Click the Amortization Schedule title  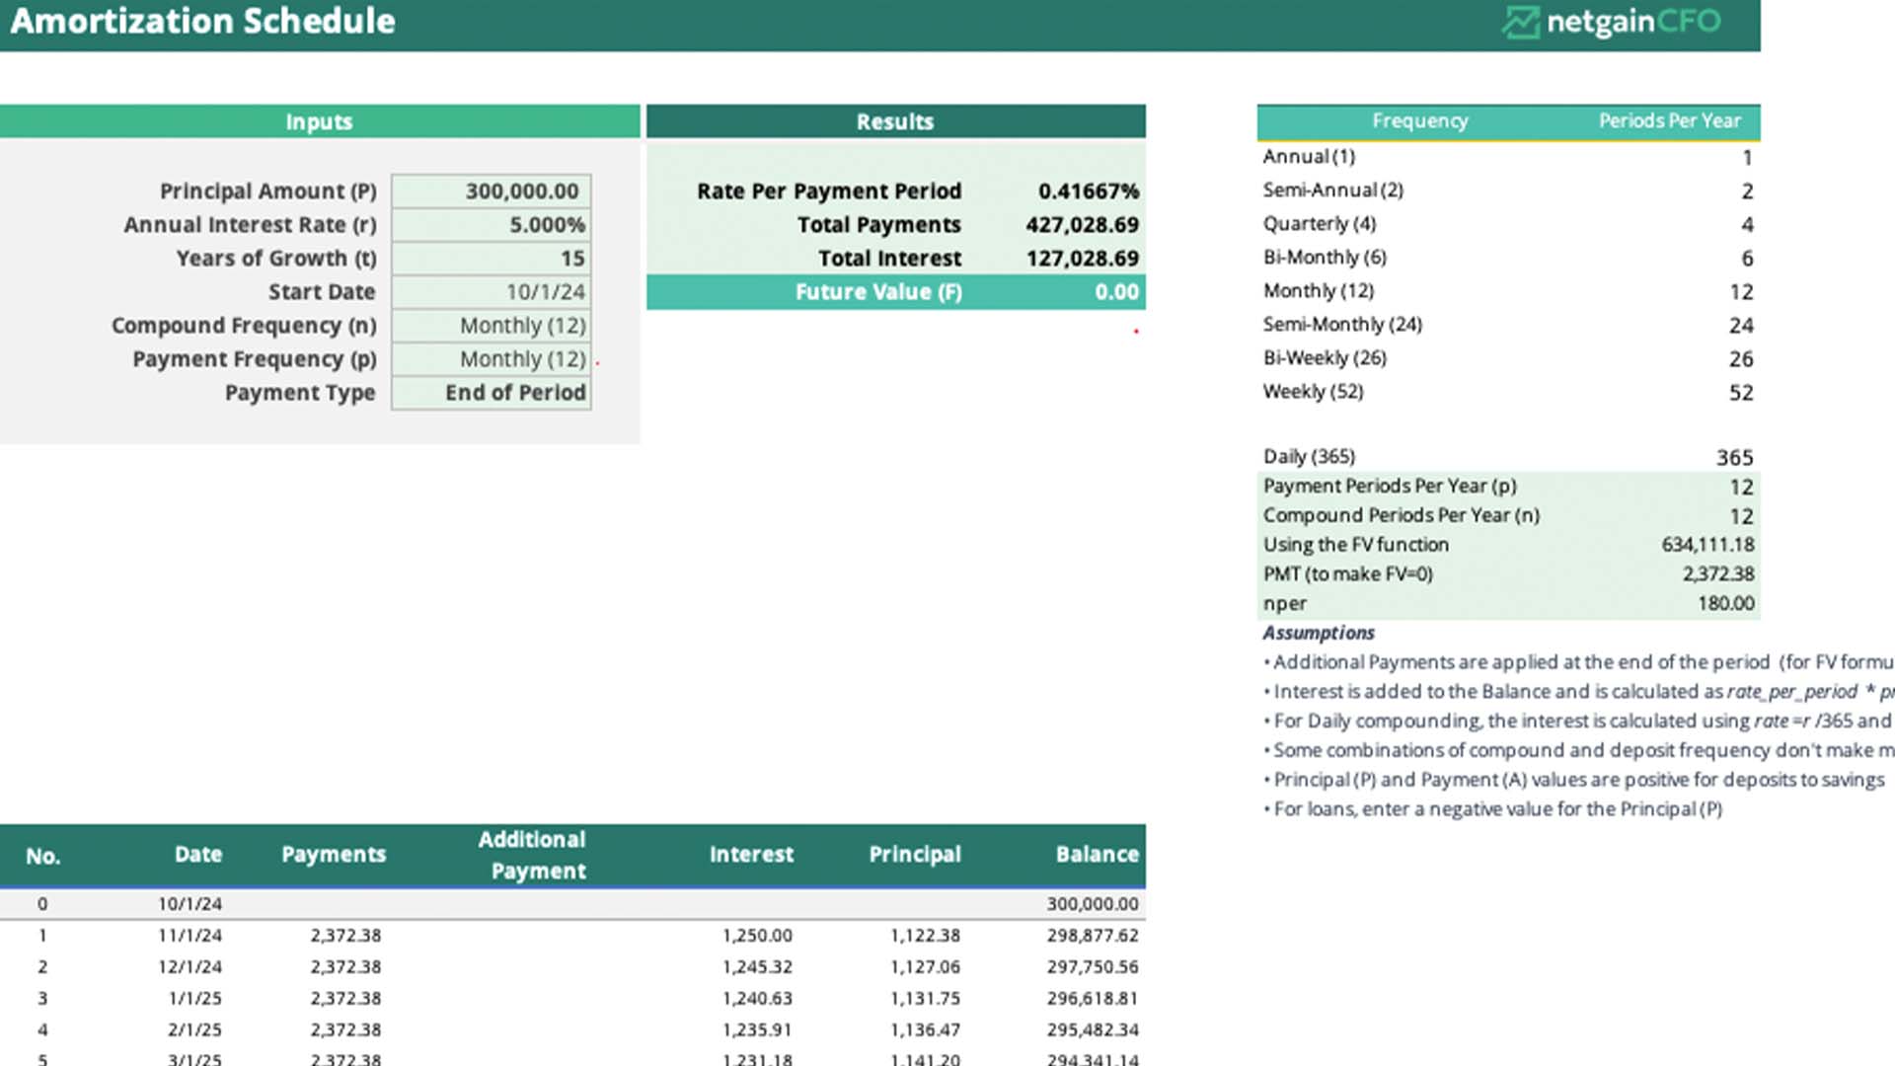203,22
